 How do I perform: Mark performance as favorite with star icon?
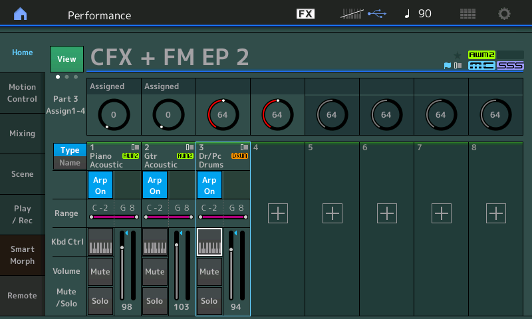458,55
